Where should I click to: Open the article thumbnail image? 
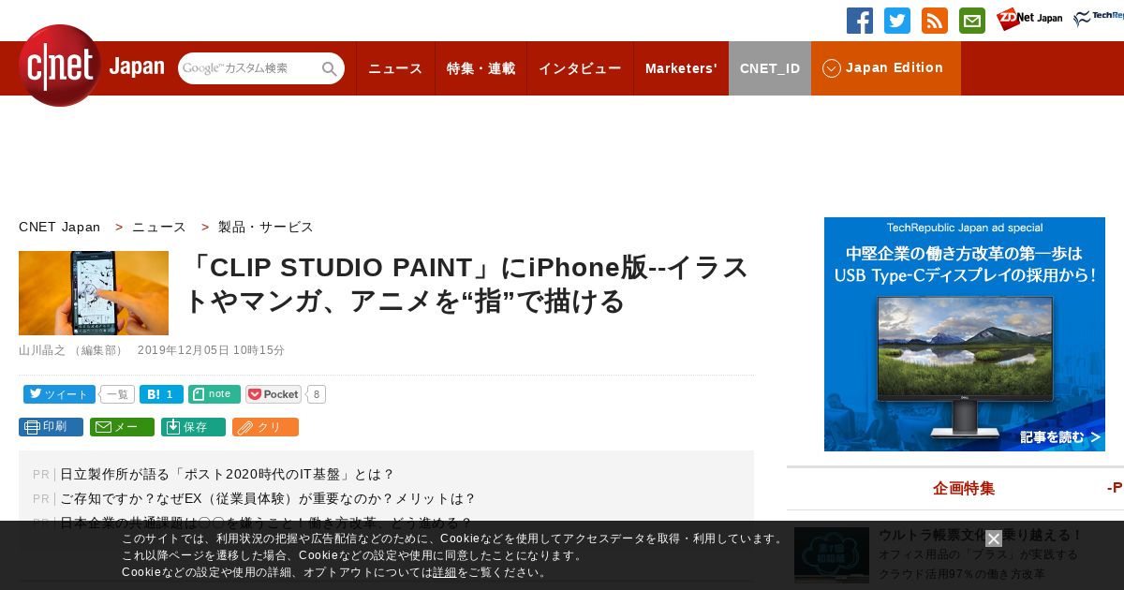coord(94,293)
